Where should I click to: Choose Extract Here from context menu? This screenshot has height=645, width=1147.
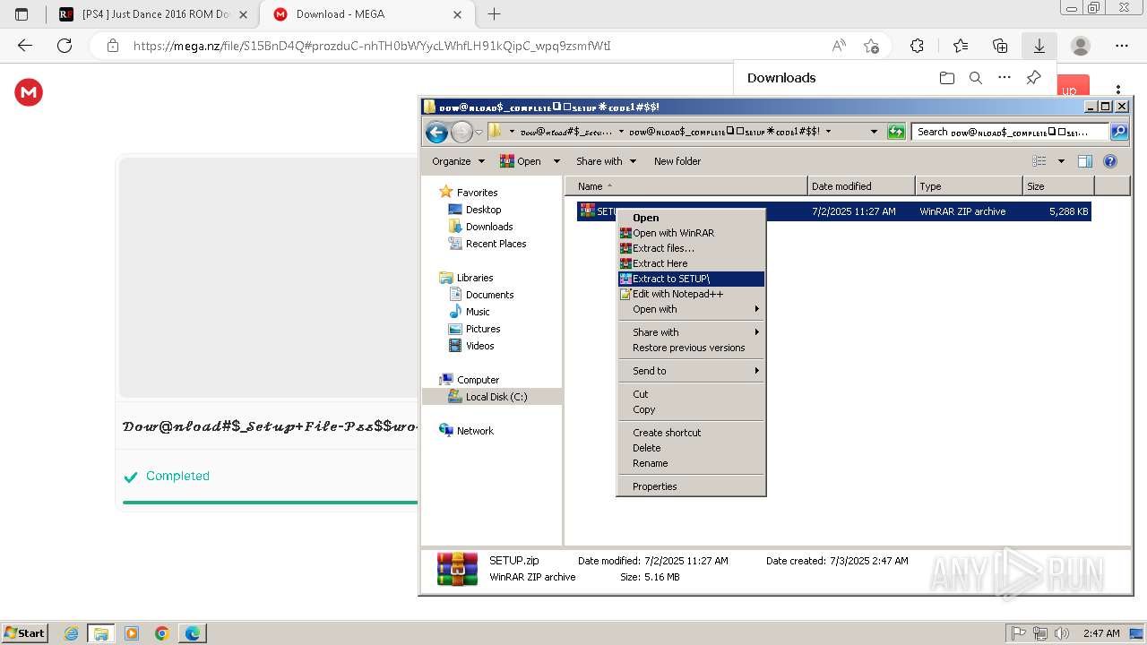click(691, 263)
